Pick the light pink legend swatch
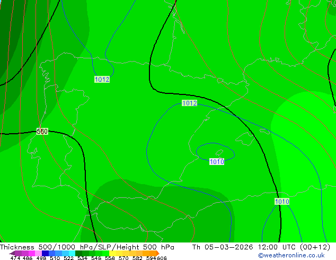This screenshot has height=260, width=336. tap(38, 253)
